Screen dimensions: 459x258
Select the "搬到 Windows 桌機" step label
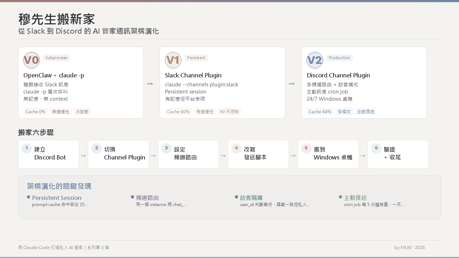333,153
